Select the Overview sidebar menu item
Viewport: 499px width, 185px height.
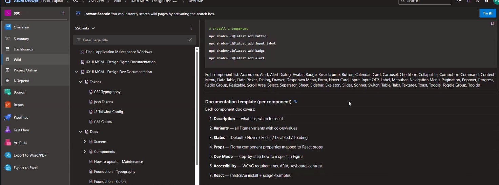(x=35, y=27)
